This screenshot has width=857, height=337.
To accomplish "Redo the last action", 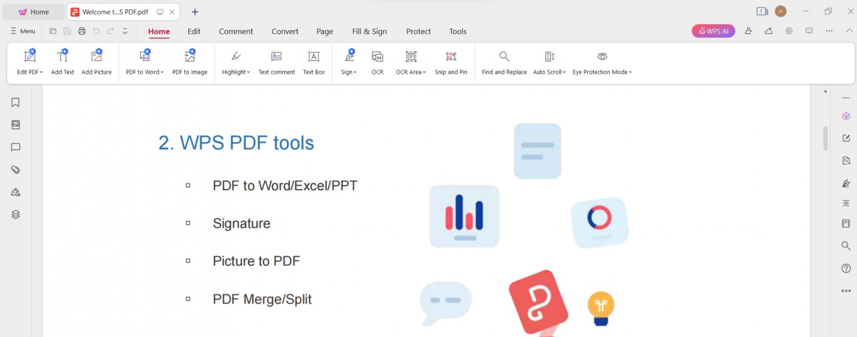I will pyautogui.click(x=111, y=31).
